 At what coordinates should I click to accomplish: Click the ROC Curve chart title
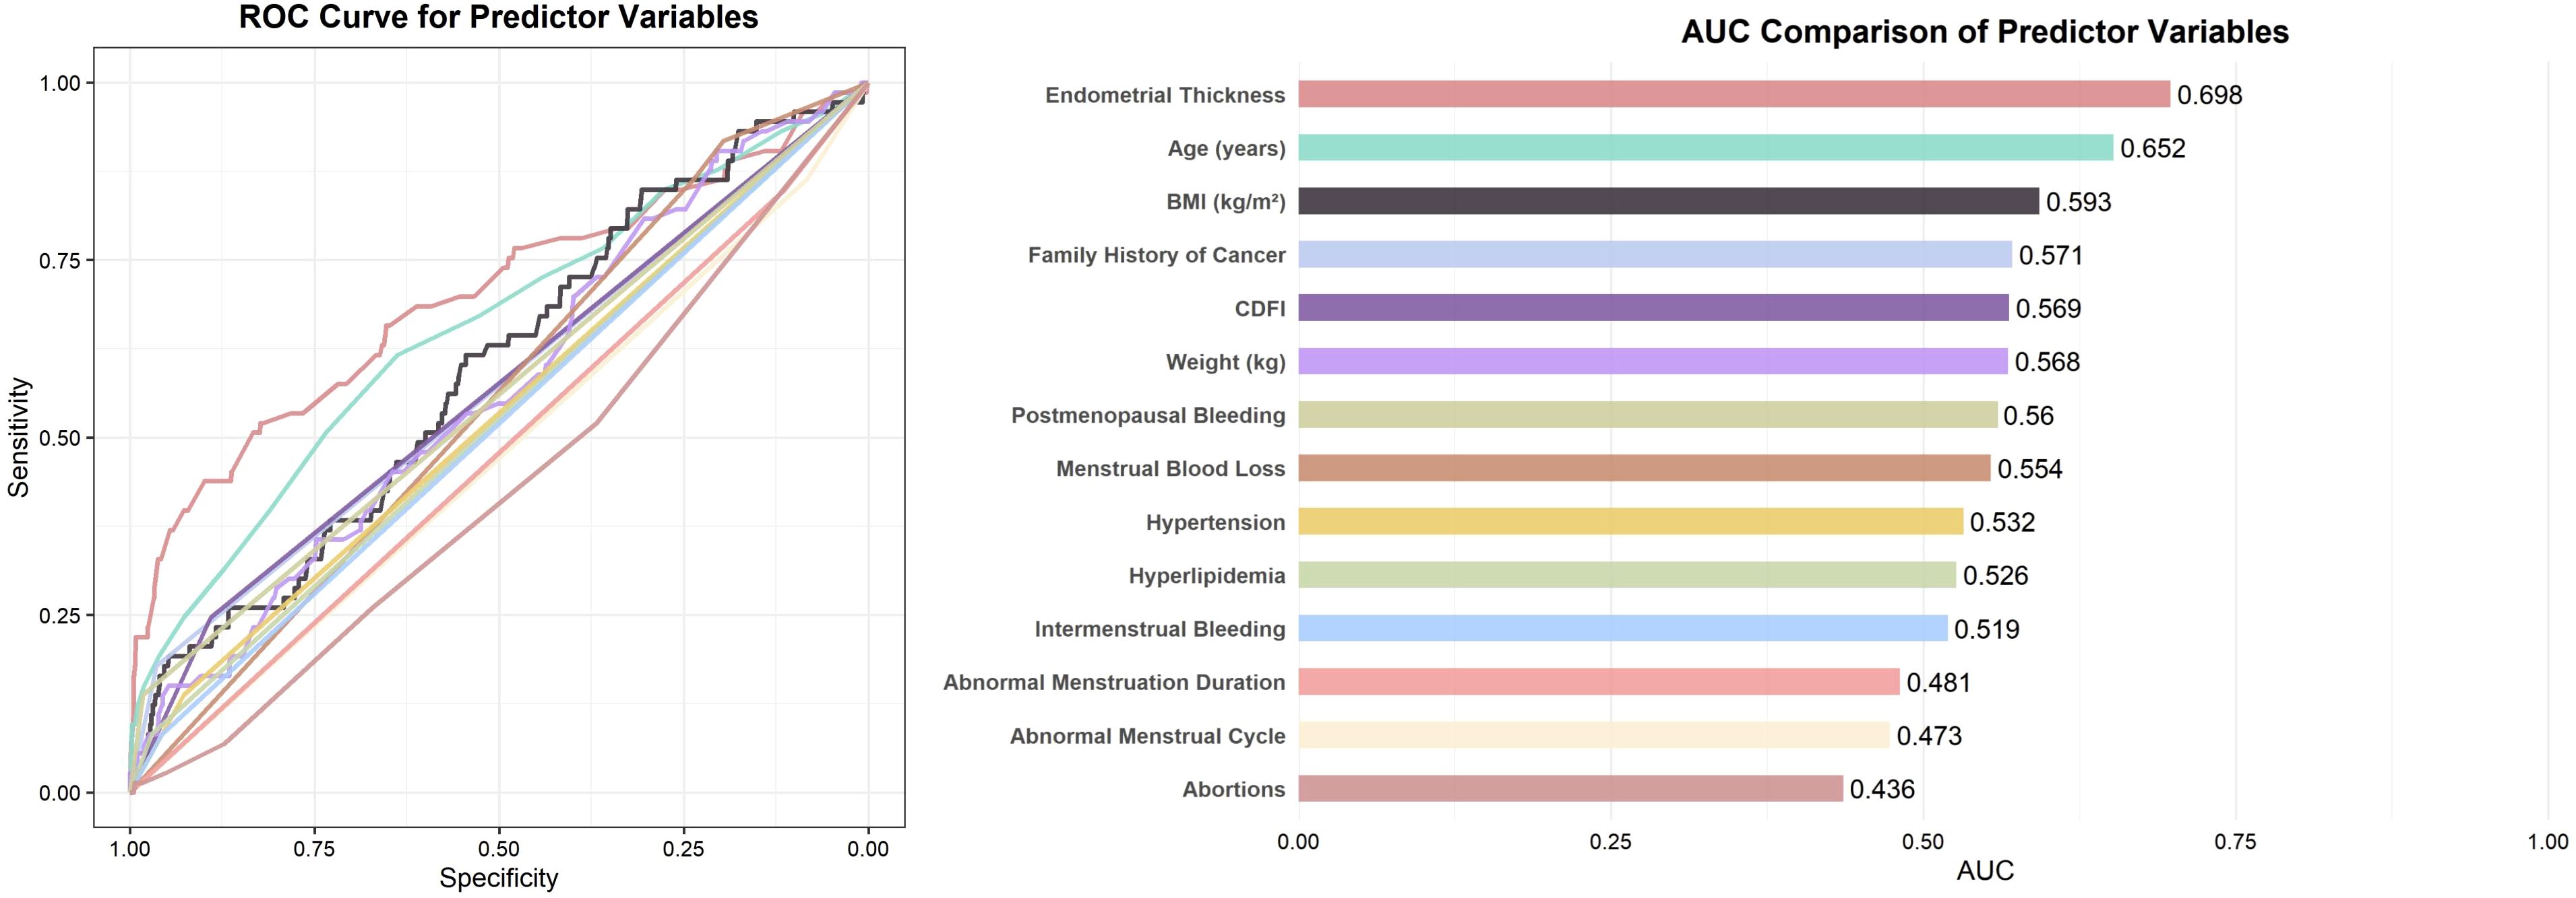(498, 17)
